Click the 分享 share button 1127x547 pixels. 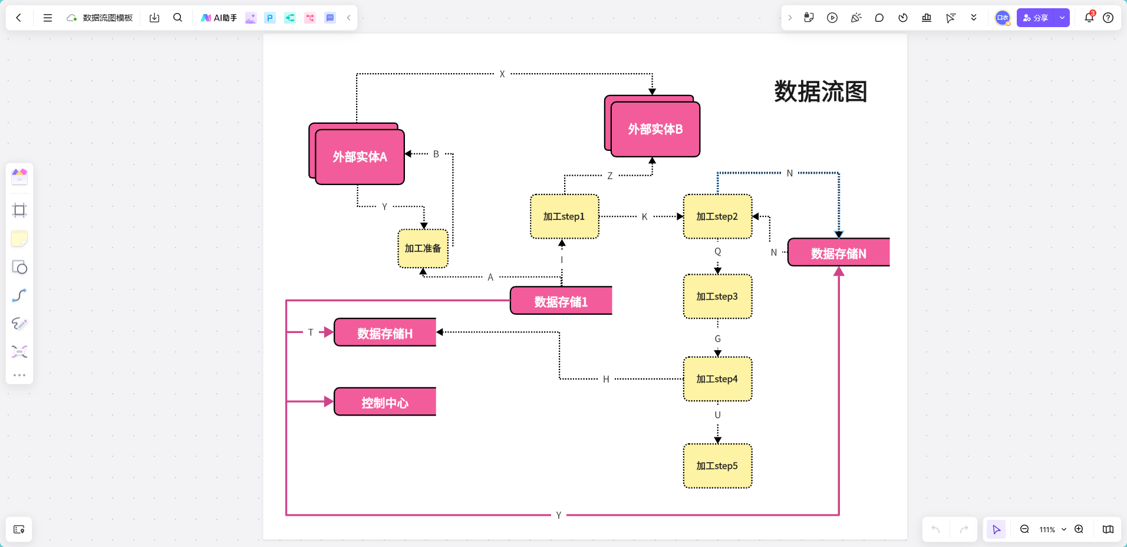(1036, 18)
